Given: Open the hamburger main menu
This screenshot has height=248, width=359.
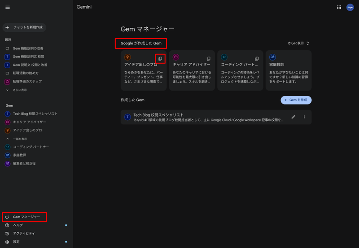Looking at the screenshot, I should point(8,7).
